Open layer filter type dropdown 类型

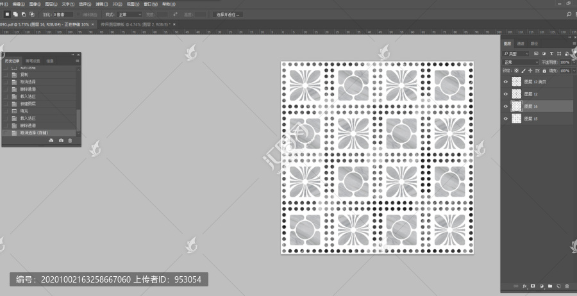coord(516,54)
